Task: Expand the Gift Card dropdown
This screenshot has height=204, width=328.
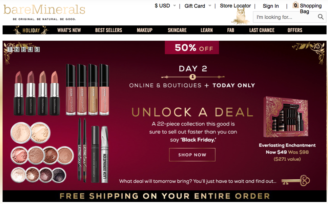Action: [198, 6]
